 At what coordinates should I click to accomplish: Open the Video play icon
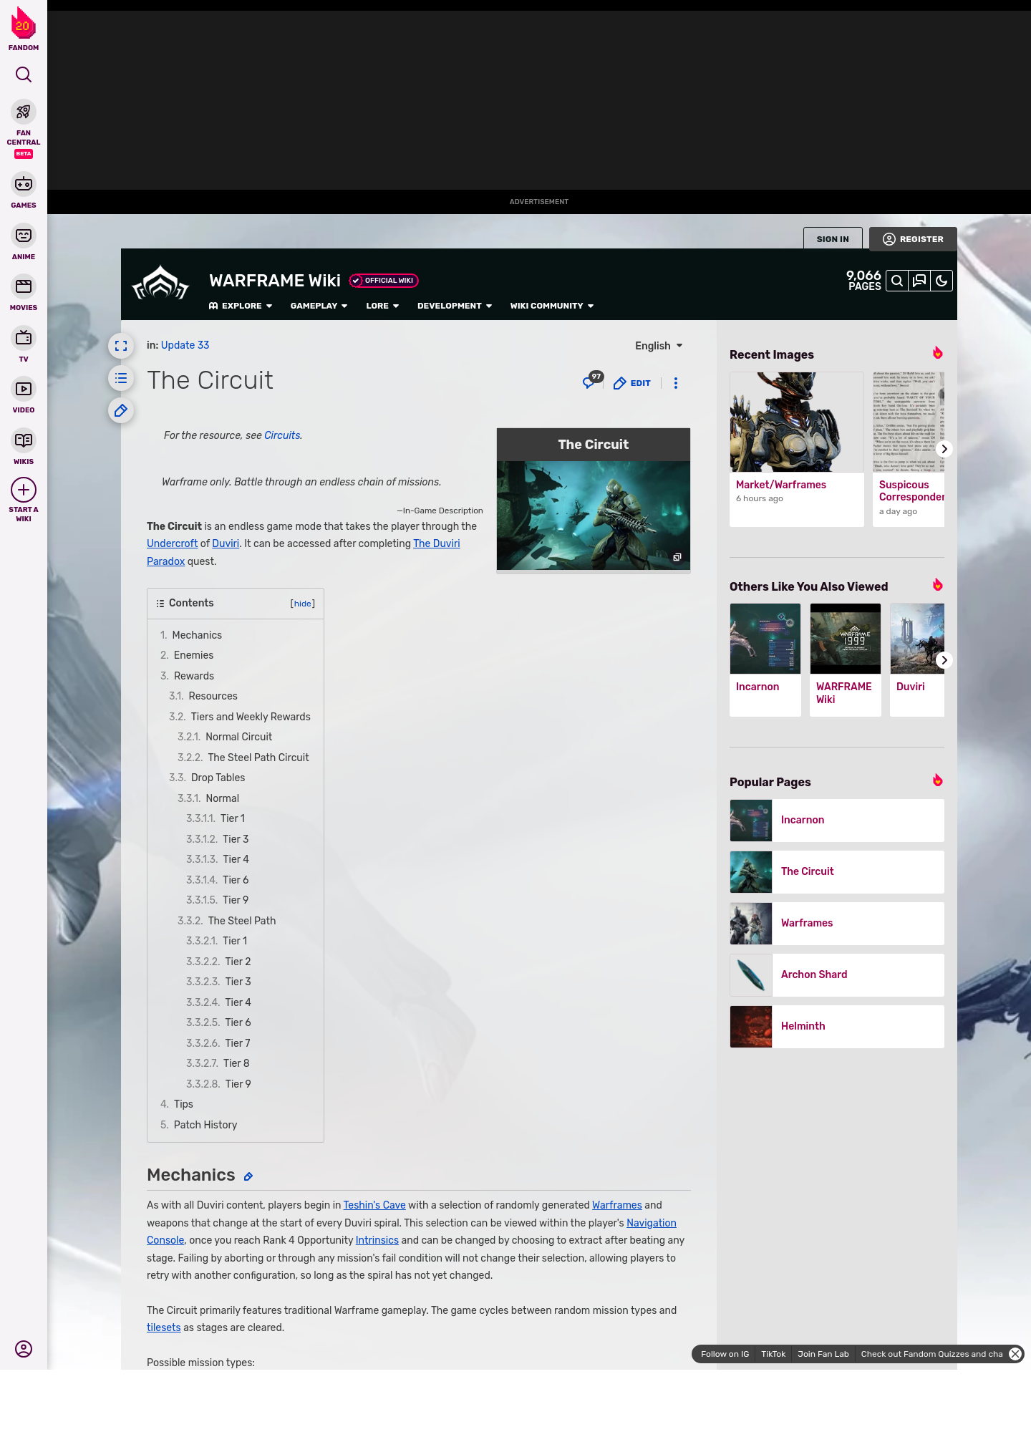(24, 389)
